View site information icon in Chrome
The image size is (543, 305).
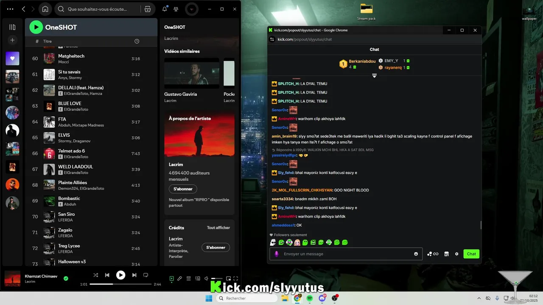point(272,39)
